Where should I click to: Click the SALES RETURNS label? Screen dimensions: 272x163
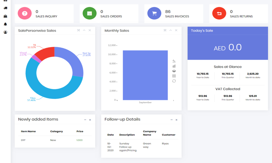click(x=241, y=16)
